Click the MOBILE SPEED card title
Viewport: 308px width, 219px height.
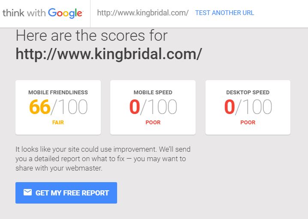coord(153,93)
